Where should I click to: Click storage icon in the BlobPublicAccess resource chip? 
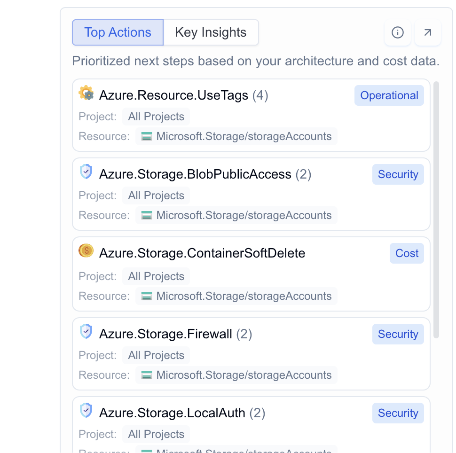[x=147, y=215]
